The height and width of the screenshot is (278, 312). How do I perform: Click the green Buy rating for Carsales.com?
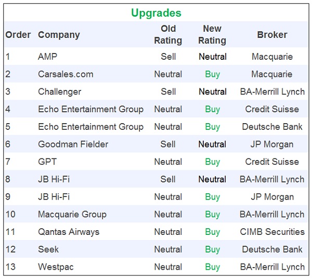[212, 74]
